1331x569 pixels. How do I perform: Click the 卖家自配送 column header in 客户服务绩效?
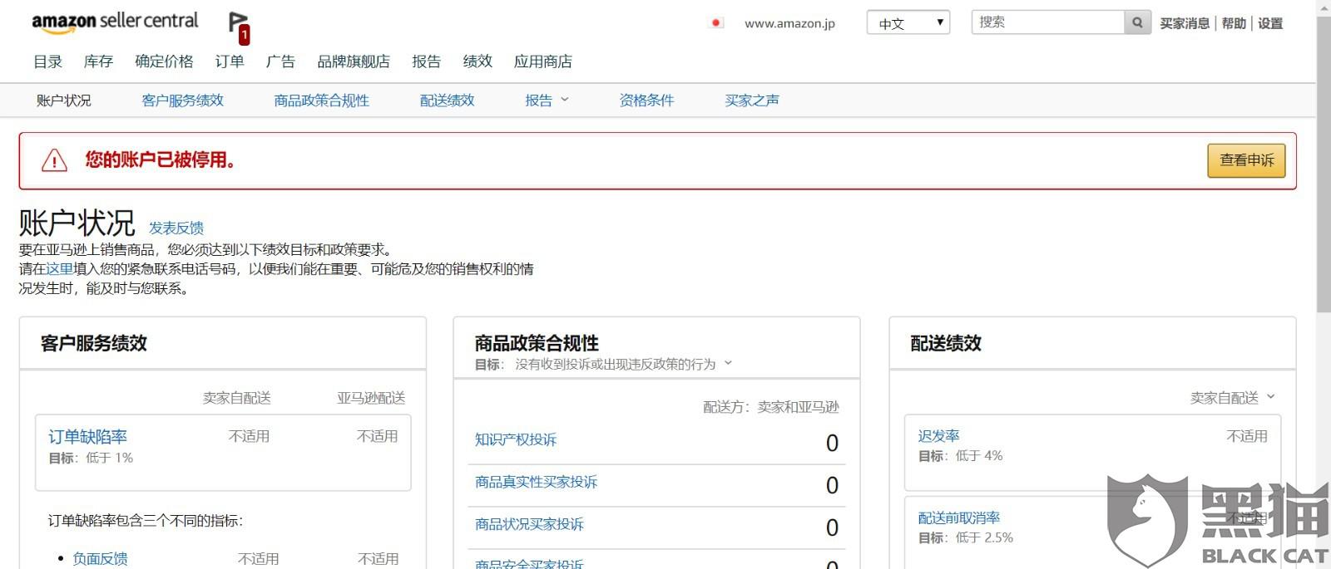tap(237, 398)
